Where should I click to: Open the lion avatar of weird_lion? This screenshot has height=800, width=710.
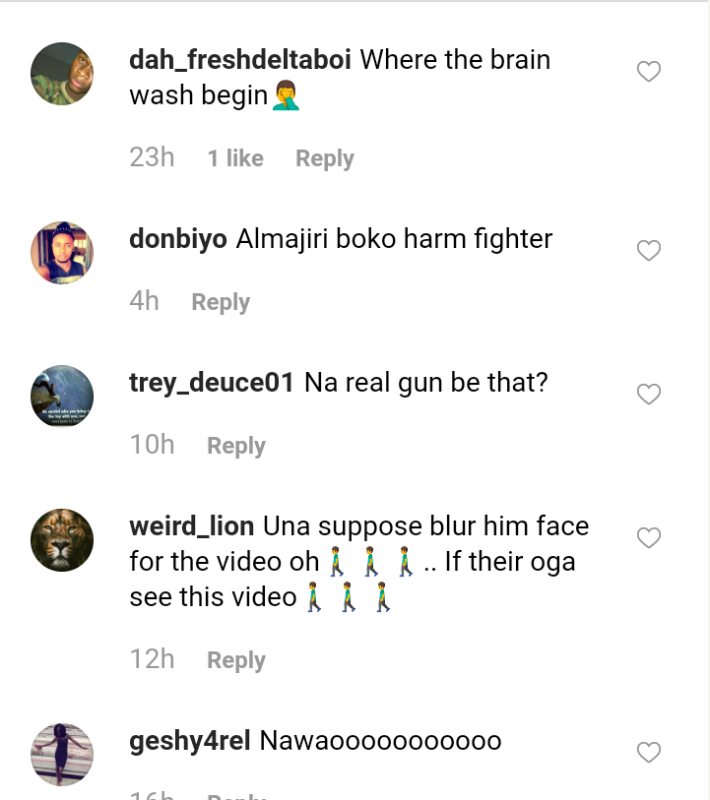62,540
